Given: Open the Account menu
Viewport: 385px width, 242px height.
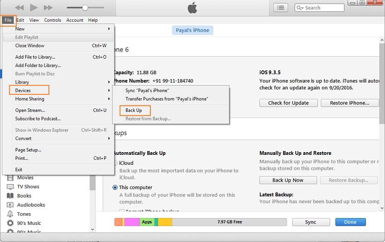Looking at the screenshot, I should (x=75, y=20).
